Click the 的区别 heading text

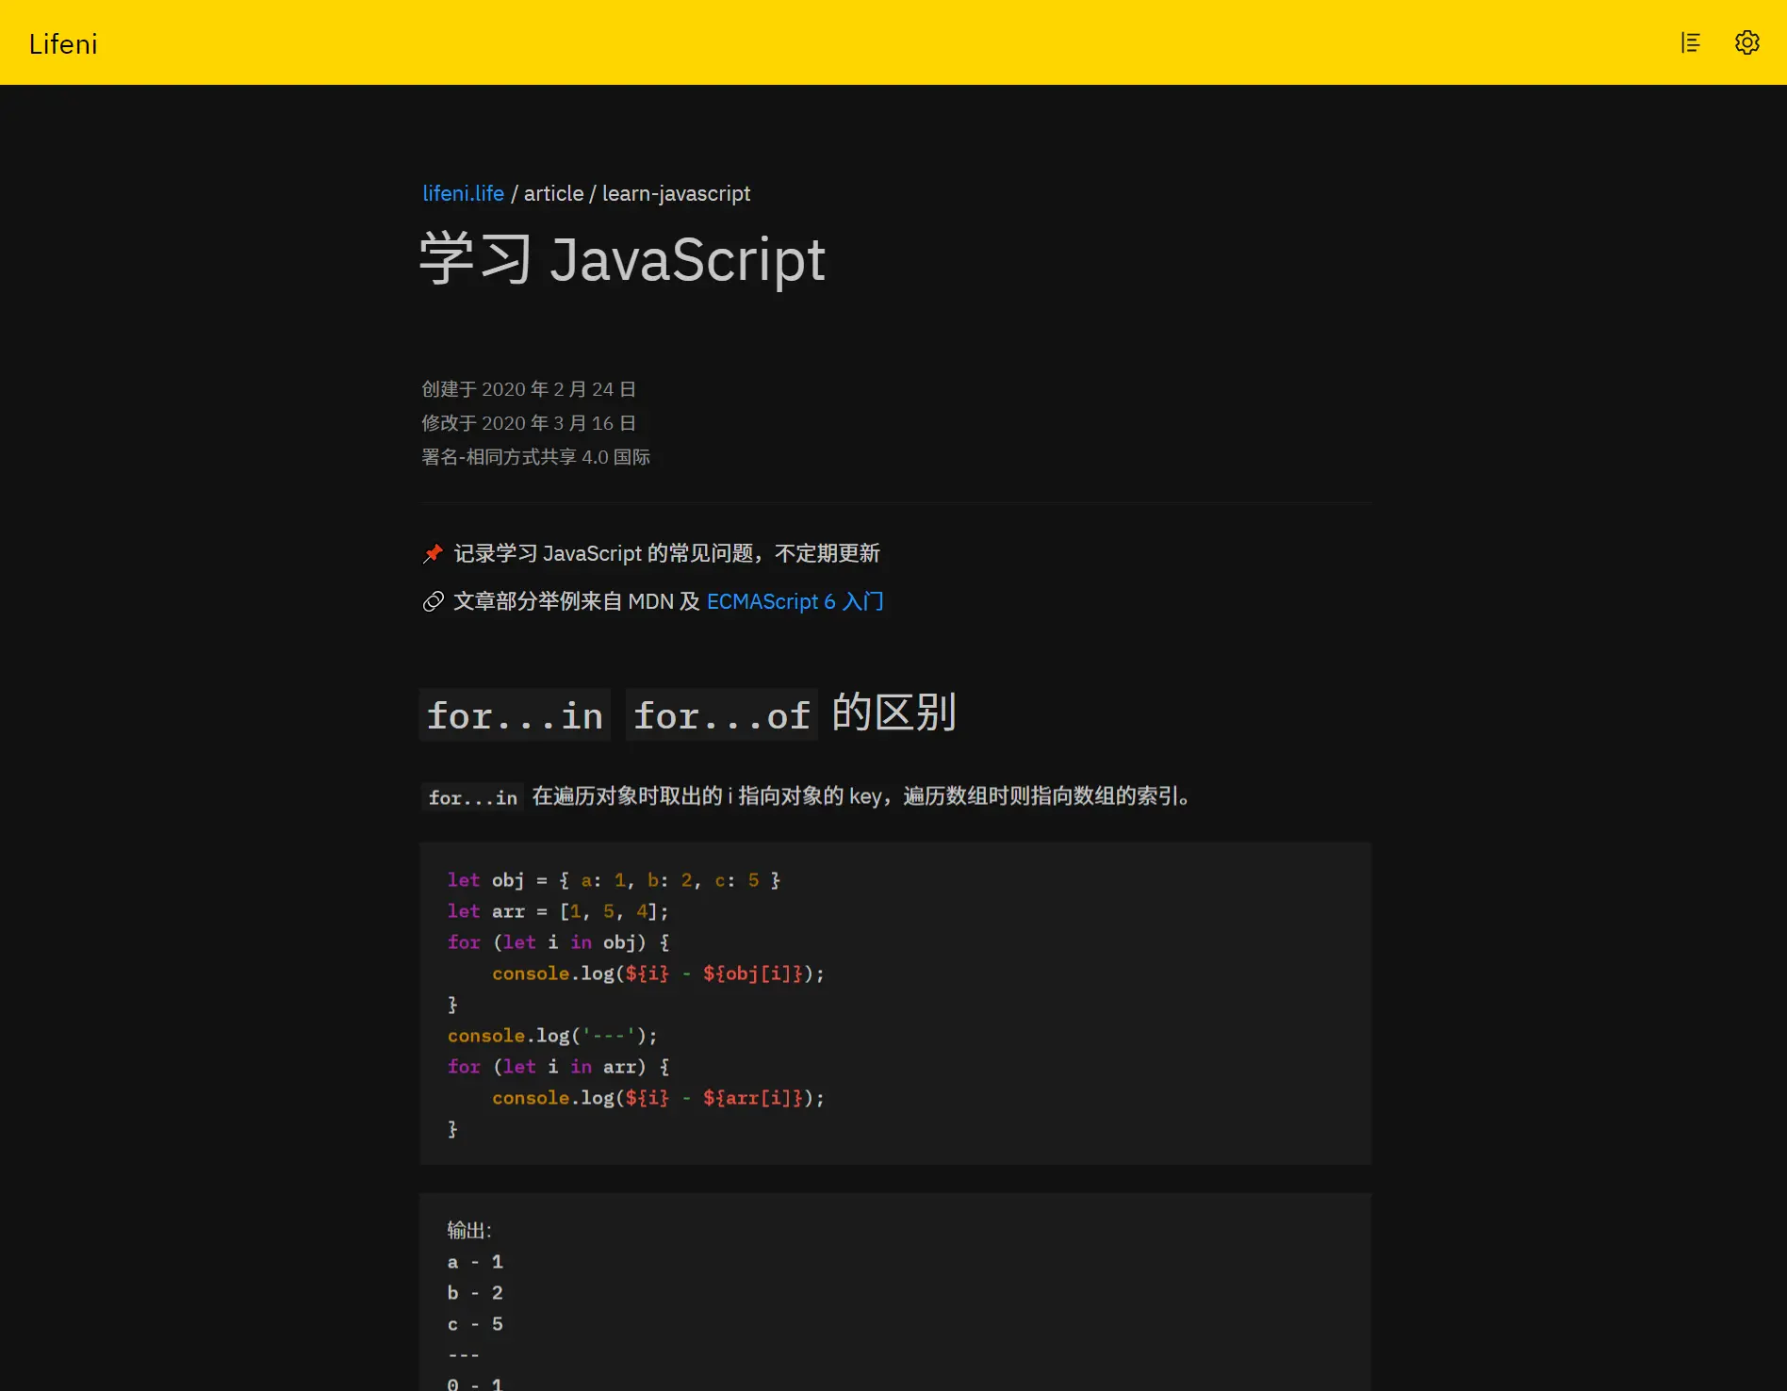893,712
